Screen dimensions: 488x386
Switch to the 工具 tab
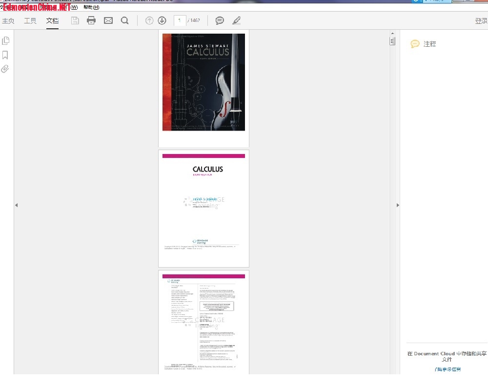(x=30, y=21)
